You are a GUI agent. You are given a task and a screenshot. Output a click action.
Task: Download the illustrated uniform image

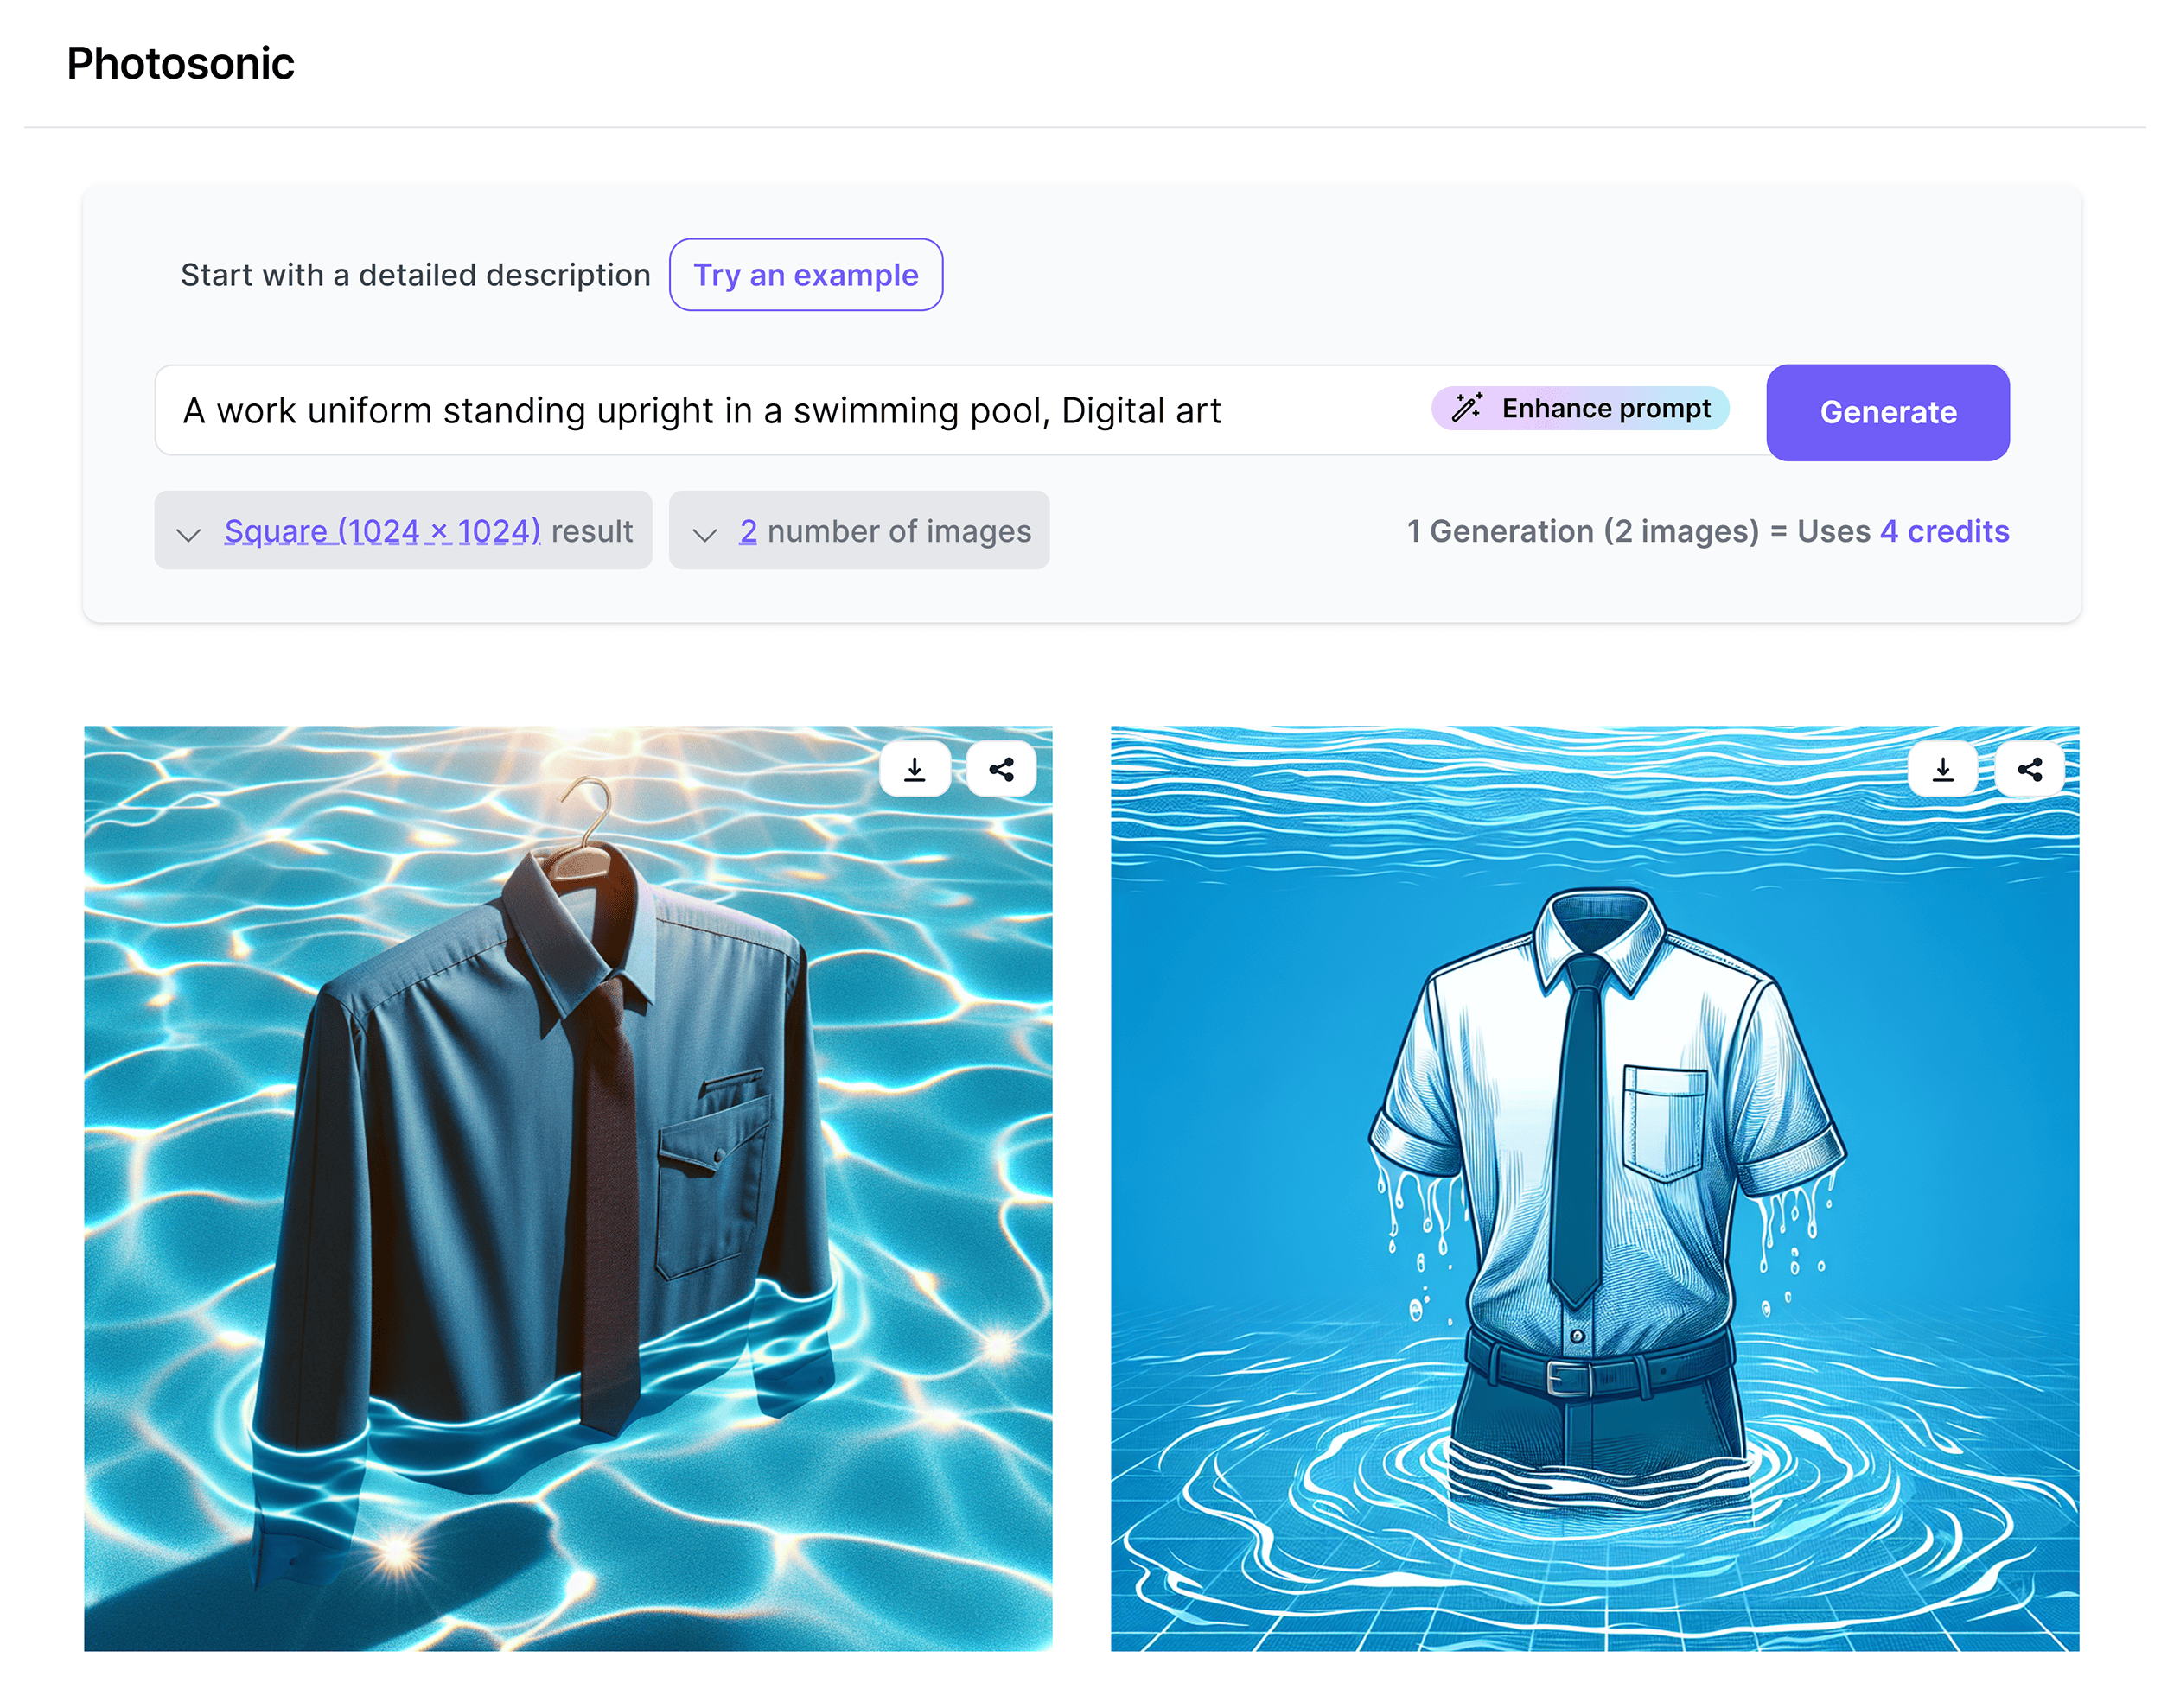click(x=1942, y=768)
